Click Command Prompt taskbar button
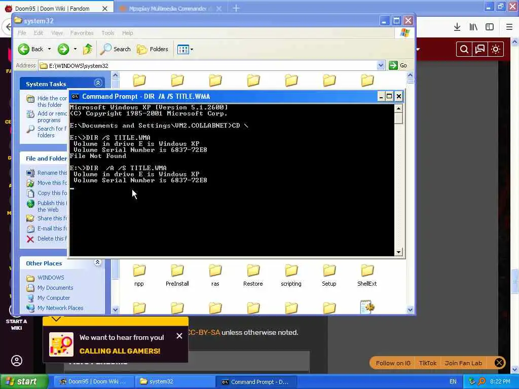This screenshot has height=389, width=519. (255, 382)
